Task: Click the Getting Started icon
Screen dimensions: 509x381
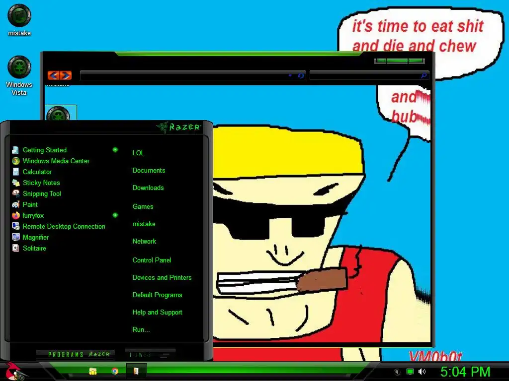Action: [15, 150]
